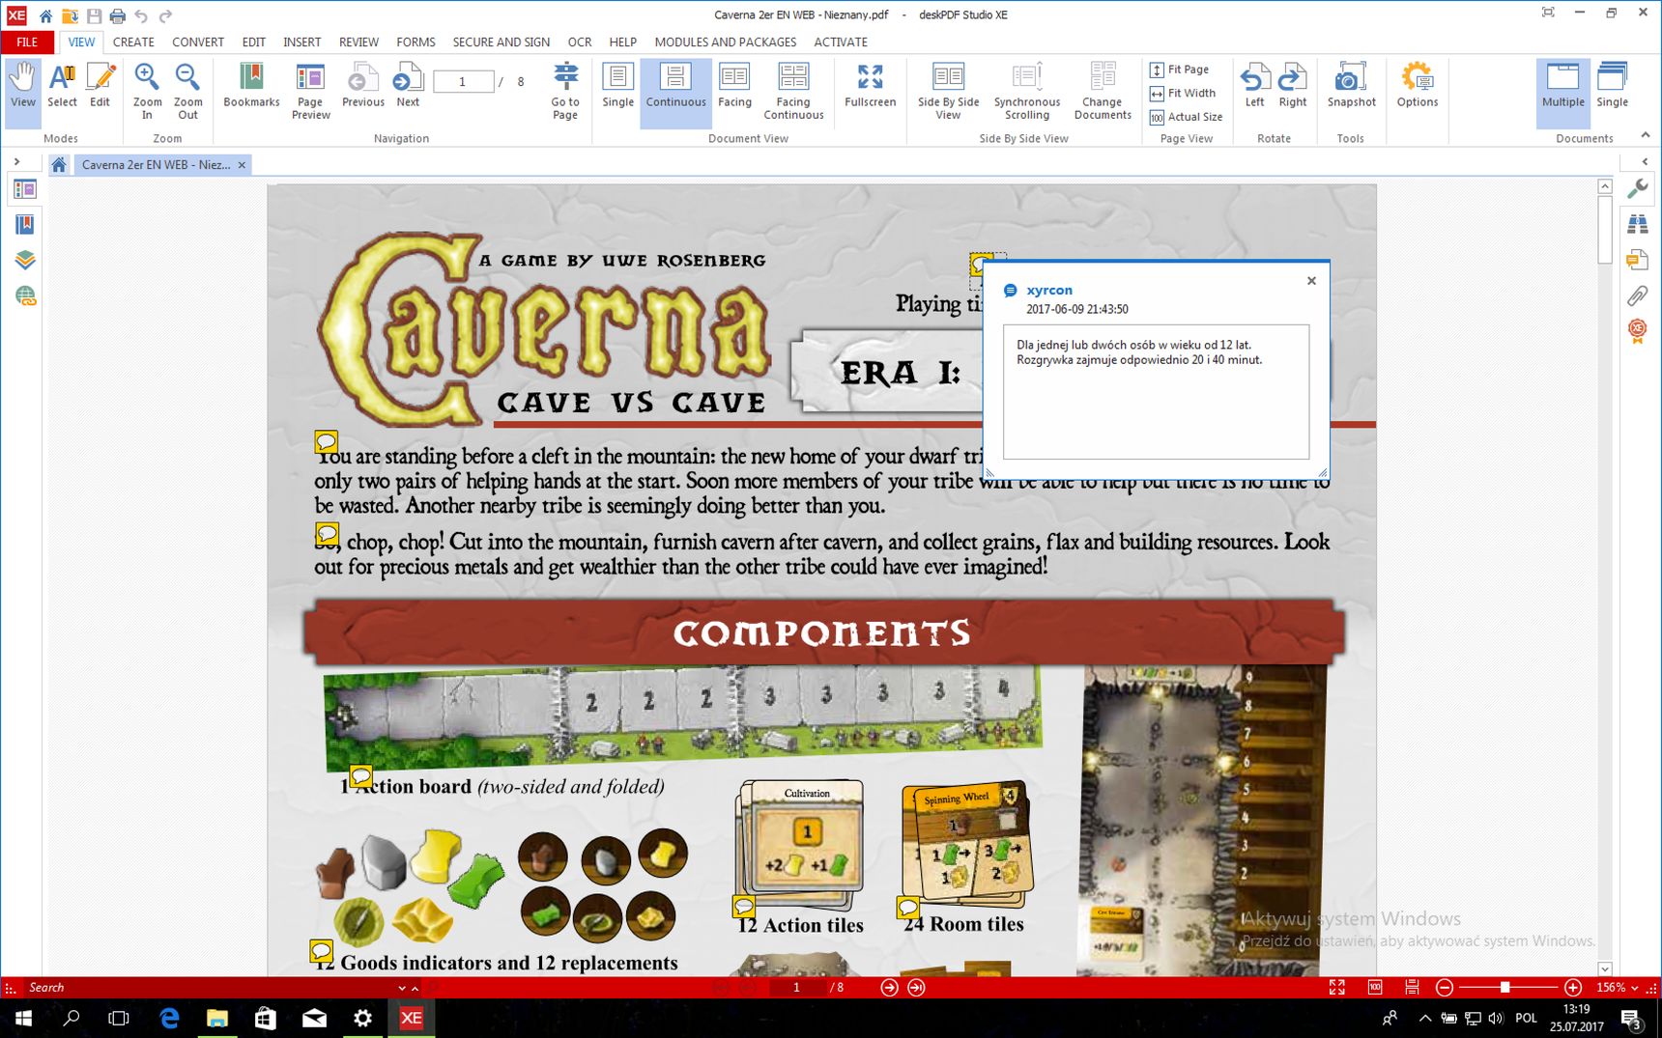Open the status bar search dropdown arrow
Viewport: 1662px width, 1038px height.
pos(402,988)
